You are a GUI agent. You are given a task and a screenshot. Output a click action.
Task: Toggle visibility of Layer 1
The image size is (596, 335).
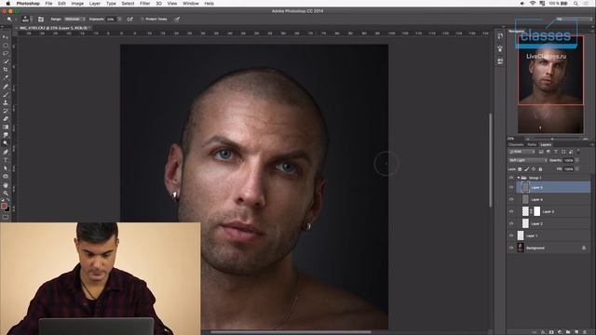[511, 235]
